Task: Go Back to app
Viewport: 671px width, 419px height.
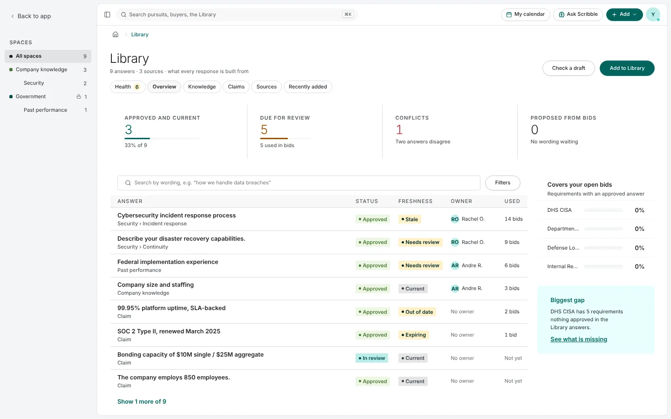Action: click(x=31, y=16)
